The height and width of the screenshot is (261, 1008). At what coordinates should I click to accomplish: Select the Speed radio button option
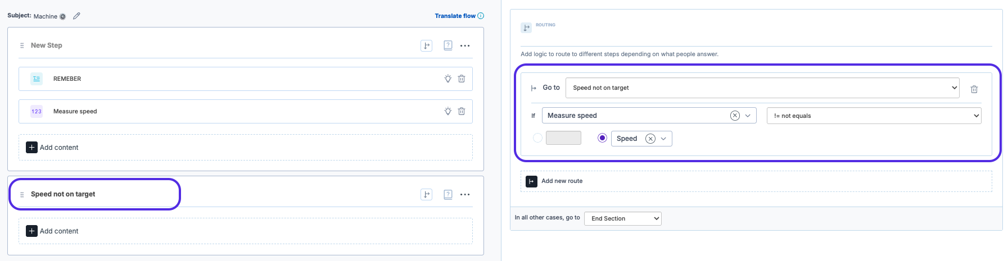click(602, 138)
